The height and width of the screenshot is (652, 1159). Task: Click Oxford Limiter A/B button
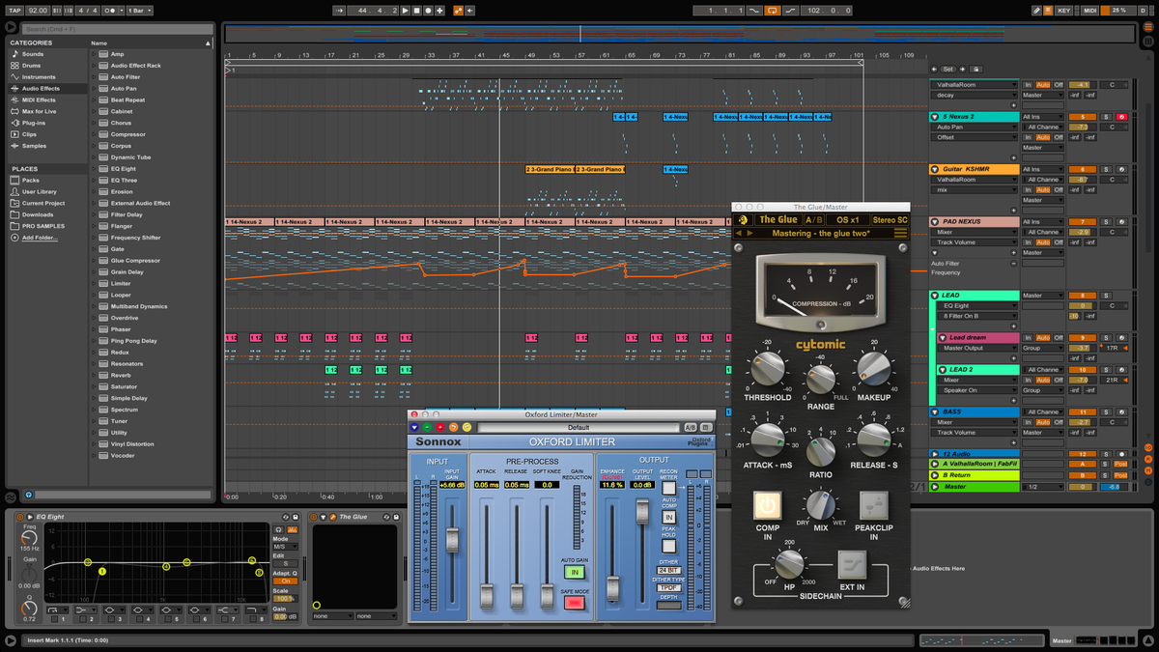690,427
